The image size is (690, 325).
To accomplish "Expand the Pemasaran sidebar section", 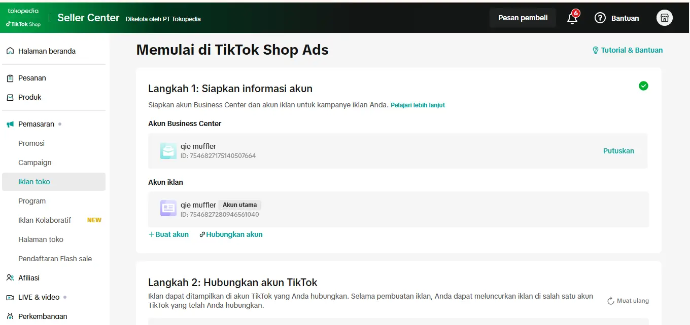I will coord(36,124).
